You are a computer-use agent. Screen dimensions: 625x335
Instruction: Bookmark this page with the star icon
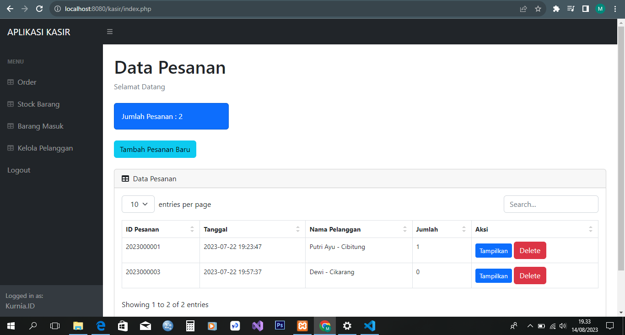click(538, 9)
